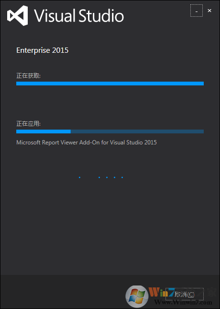220x309 pixels.
Task: Click the Microsoft Report Viewer Add-On status text
Action: point(87,143)
